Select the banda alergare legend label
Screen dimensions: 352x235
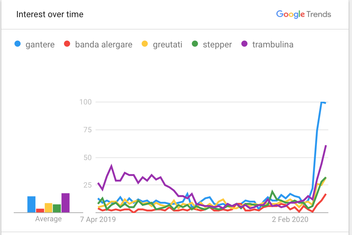(104, 44)
